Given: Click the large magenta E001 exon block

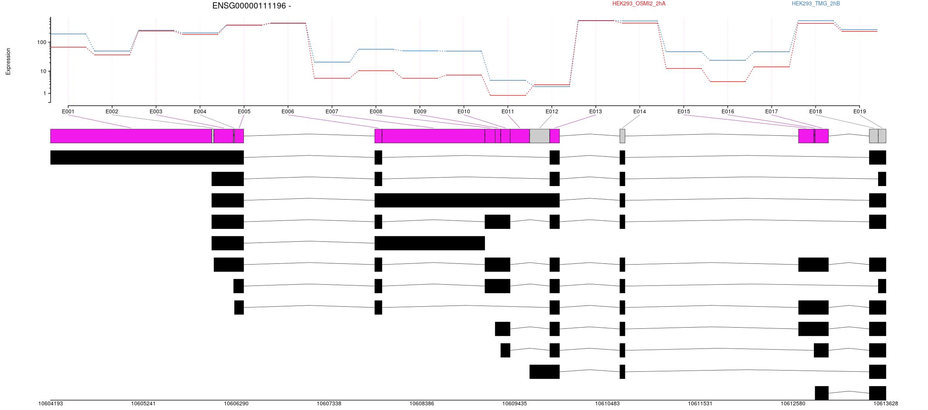Looking at the screenshot, I should (x=131, y=136).
